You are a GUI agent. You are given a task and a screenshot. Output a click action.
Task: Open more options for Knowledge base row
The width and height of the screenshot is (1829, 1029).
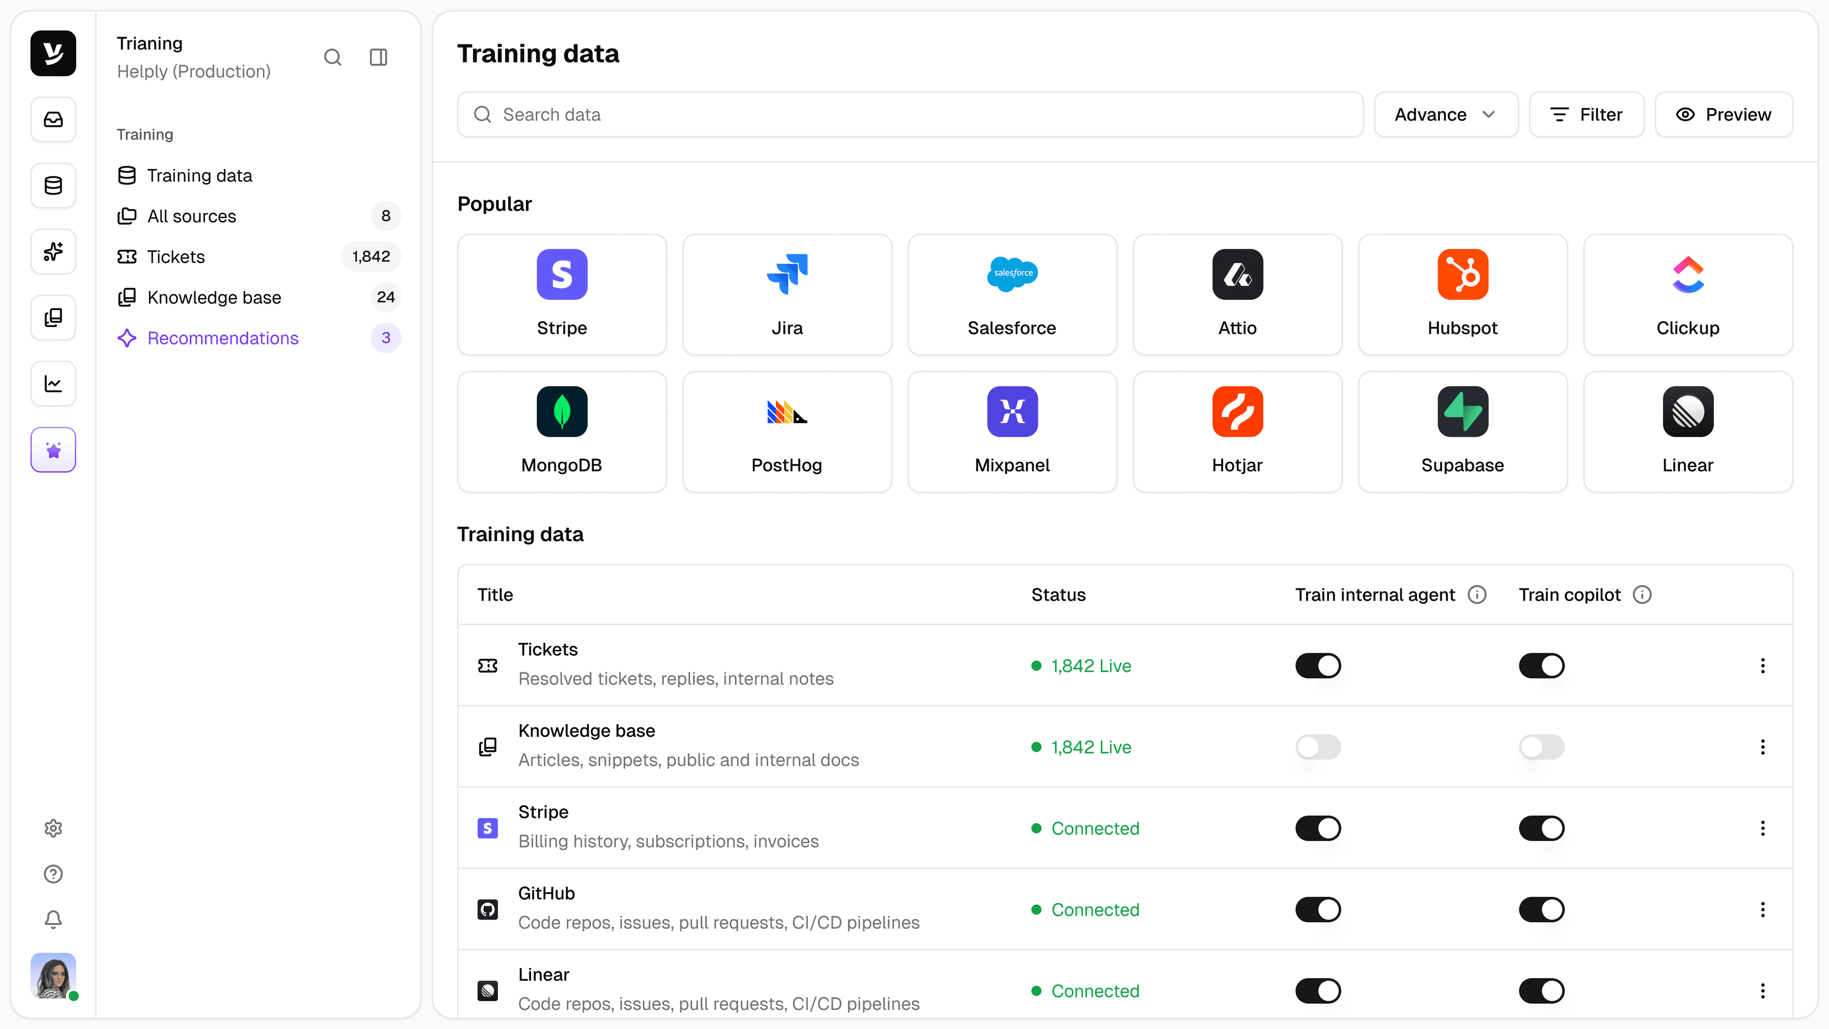(1762, 747)
